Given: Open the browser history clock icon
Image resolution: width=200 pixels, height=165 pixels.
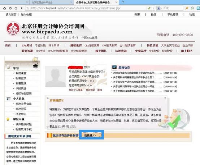Looking at the screenshot, I should pos(16,8).
